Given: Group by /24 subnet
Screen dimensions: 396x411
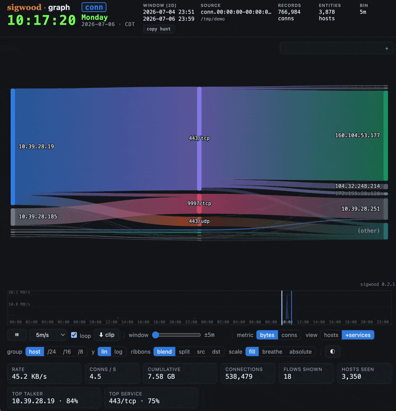Looking at the screenshot, I should click(x=52, y=352).
